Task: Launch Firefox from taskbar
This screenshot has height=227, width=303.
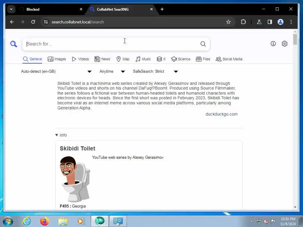Action: tap(45, 221)
